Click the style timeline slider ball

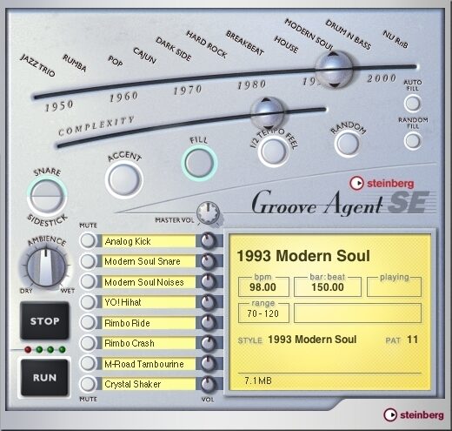[x=334, y=70]
